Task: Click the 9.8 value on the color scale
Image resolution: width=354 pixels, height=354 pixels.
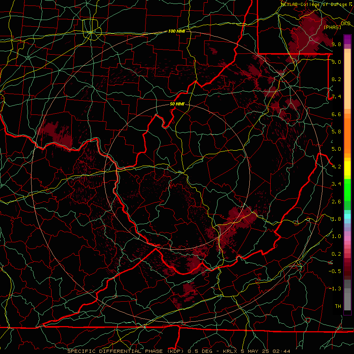Action: click(336, 44)
